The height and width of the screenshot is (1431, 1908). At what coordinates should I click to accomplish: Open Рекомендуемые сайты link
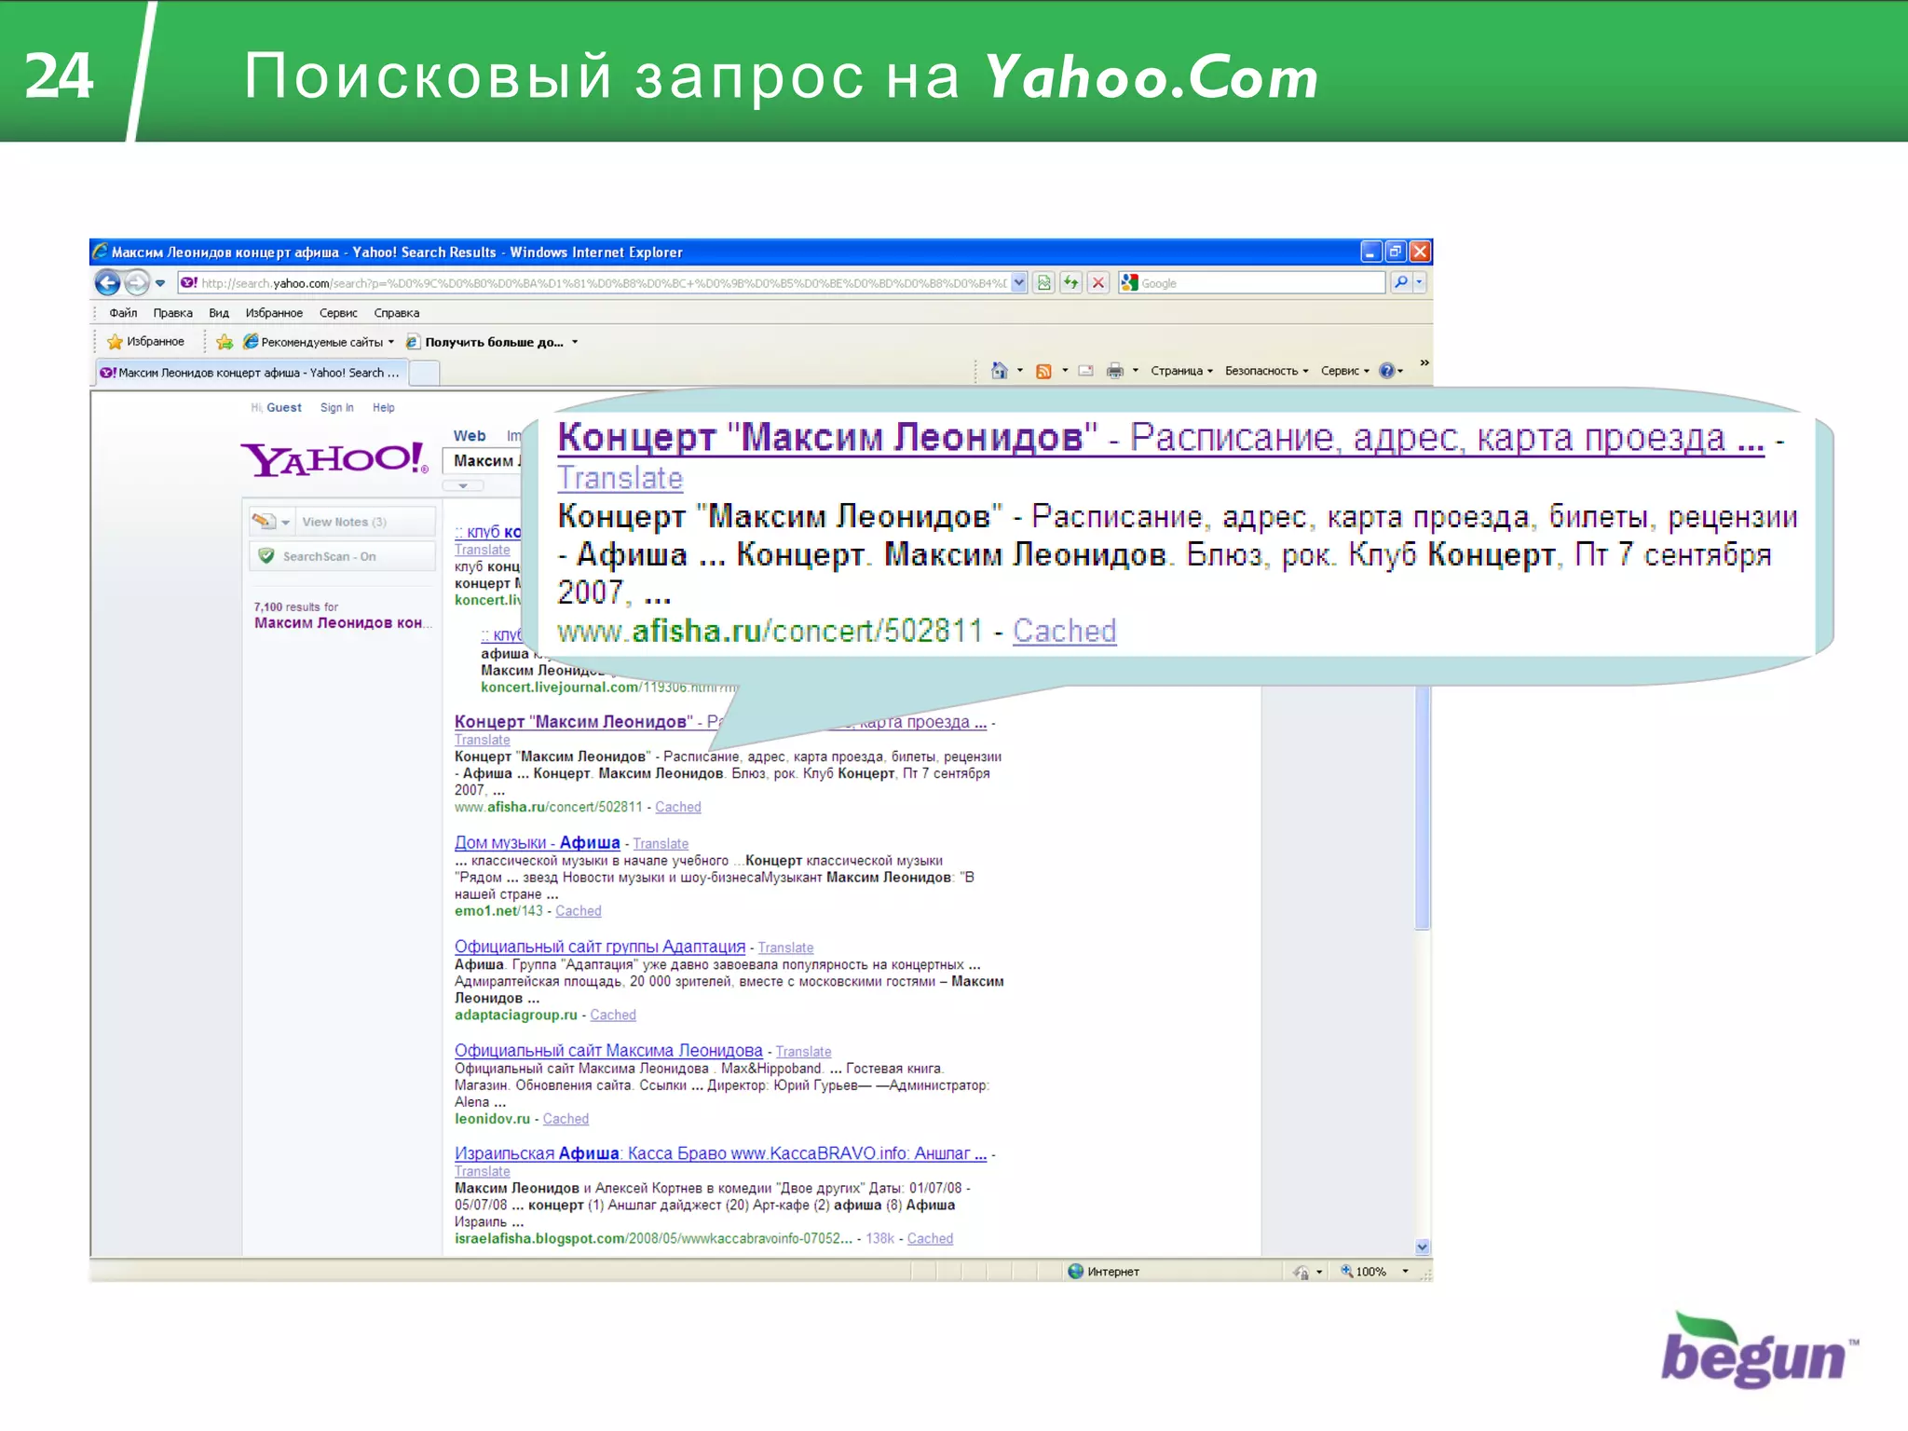pos(319,342)
